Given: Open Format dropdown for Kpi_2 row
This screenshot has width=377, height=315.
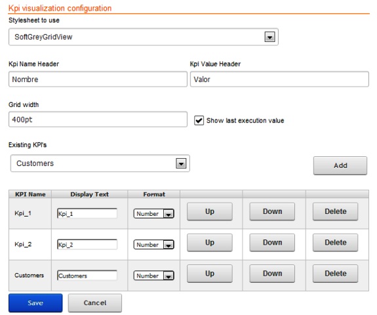Looking at the screenshot, I should coord(153,245).
